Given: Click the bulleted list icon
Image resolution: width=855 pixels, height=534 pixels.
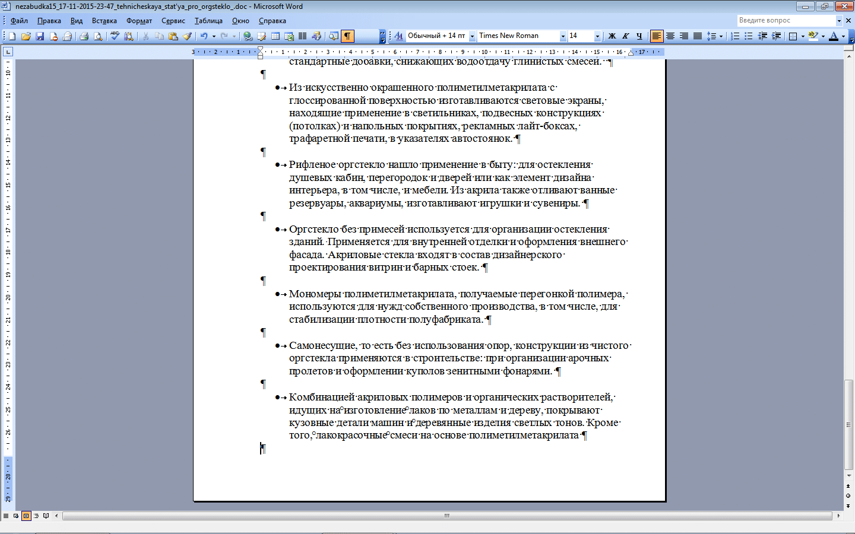Looking at the screenshot, I should coord(749,36).
